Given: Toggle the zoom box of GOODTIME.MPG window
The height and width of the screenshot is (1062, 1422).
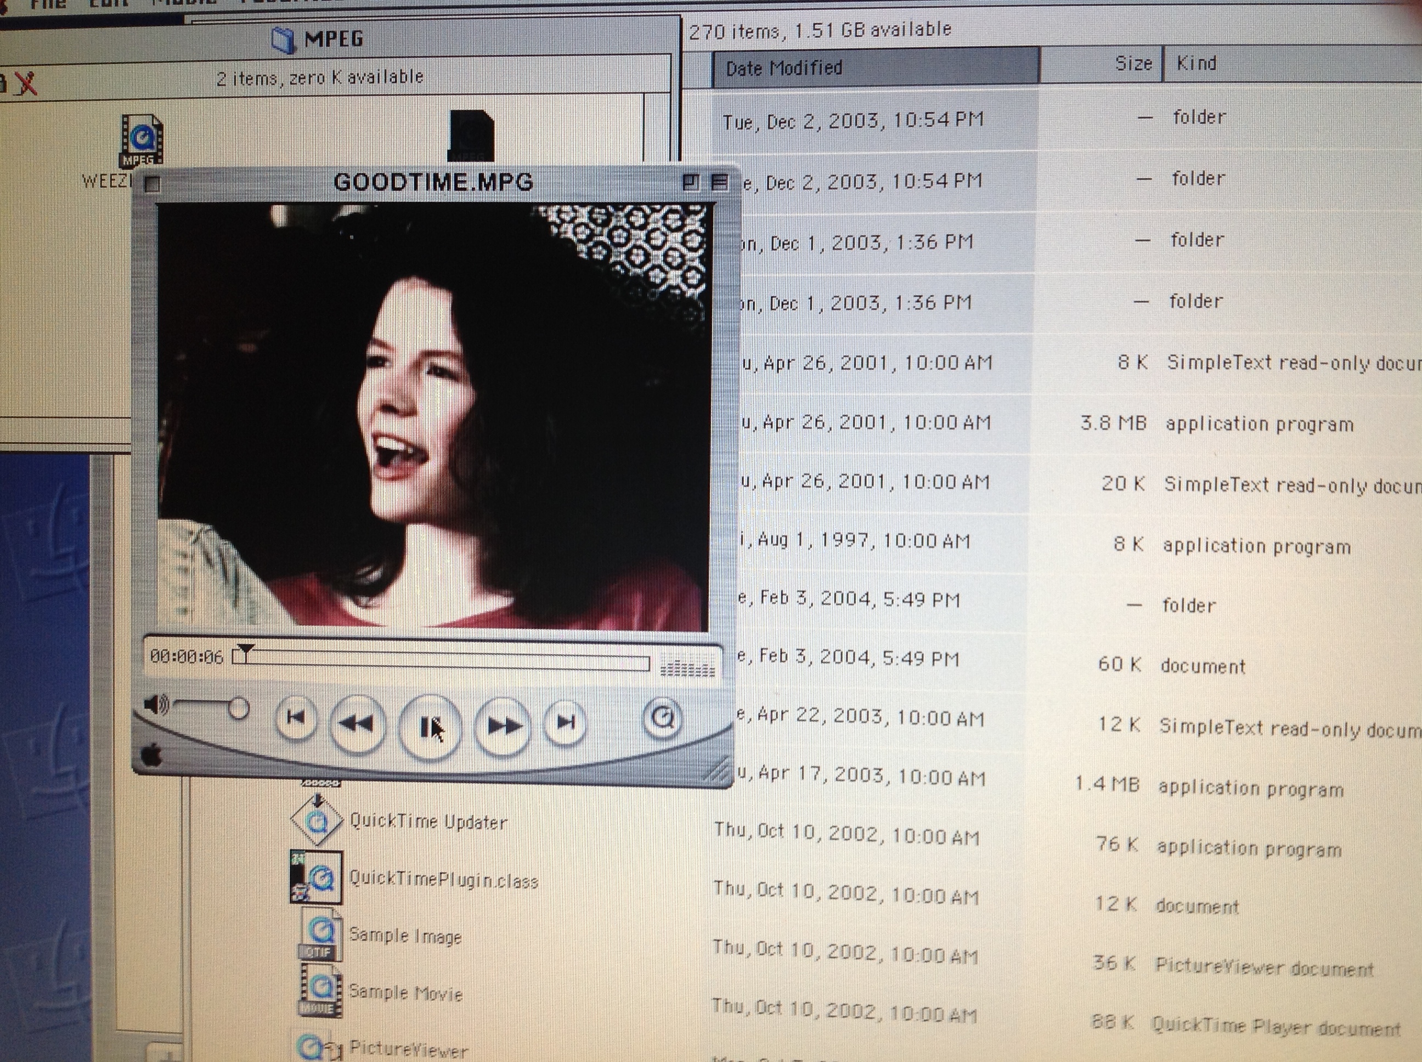Looking at the screenshot, I should [x=691, y=183].
